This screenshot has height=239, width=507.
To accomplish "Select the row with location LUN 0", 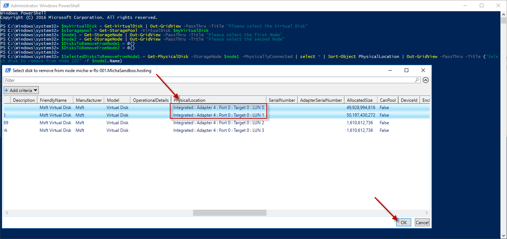I will coord(217,108).
